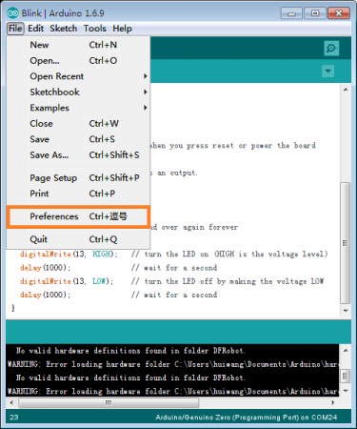Click the editor vertical scrollbar thumb
357x429 pixels.
[346, 243]
